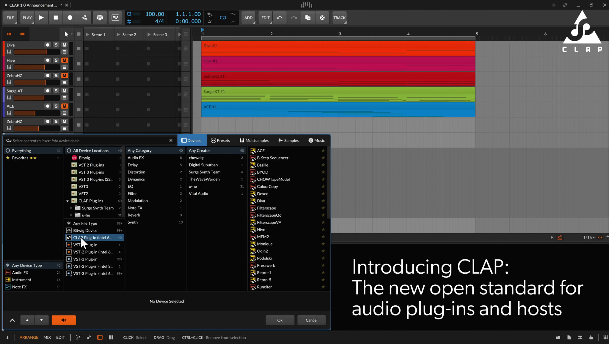Viewport: 609px width, 344px height.
Task: Open the Dashboard grid icon at top center
Action: point(306,5)
